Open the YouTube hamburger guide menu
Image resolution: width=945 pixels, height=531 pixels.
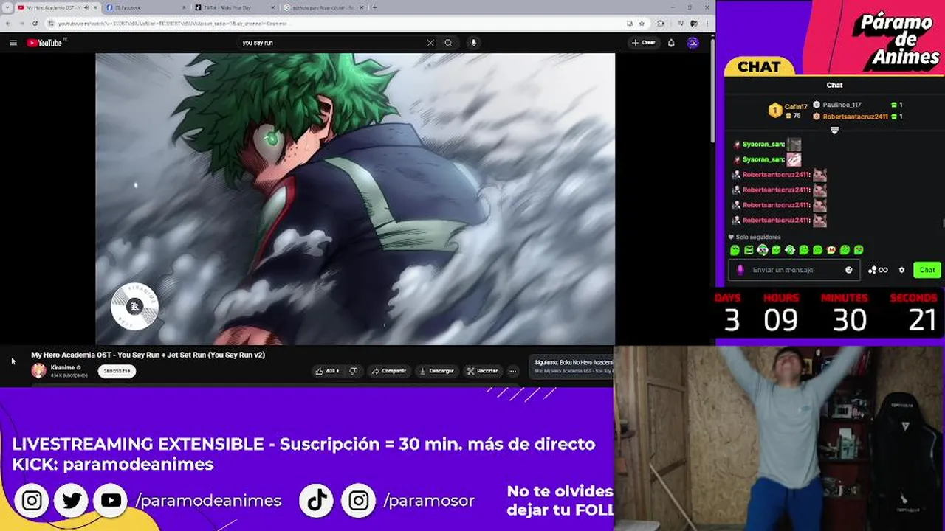click(x=13, y=43)
